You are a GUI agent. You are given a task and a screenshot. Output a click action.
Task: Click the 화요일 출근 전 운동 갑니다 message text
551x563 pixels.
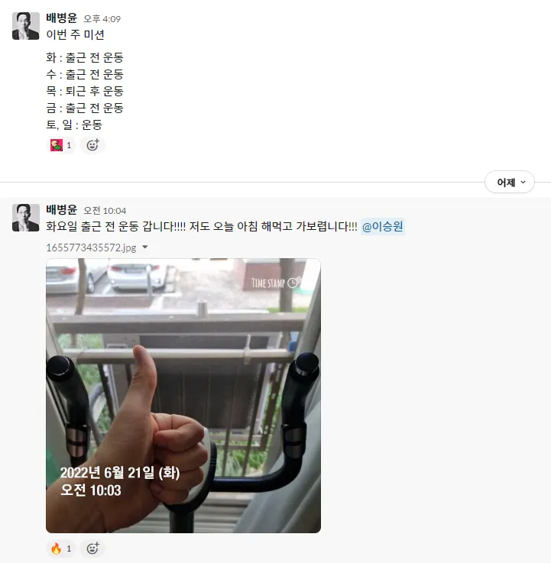point(202,227)
